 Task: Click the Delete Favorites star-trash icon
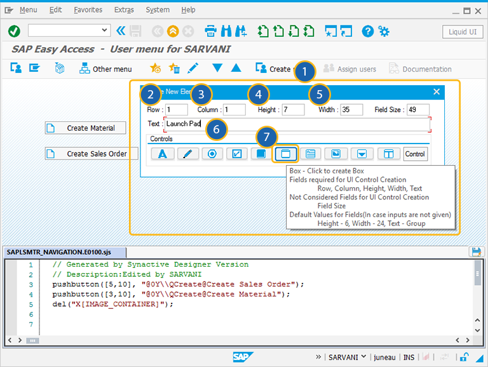pyautogui.click(x=174, y=68)
